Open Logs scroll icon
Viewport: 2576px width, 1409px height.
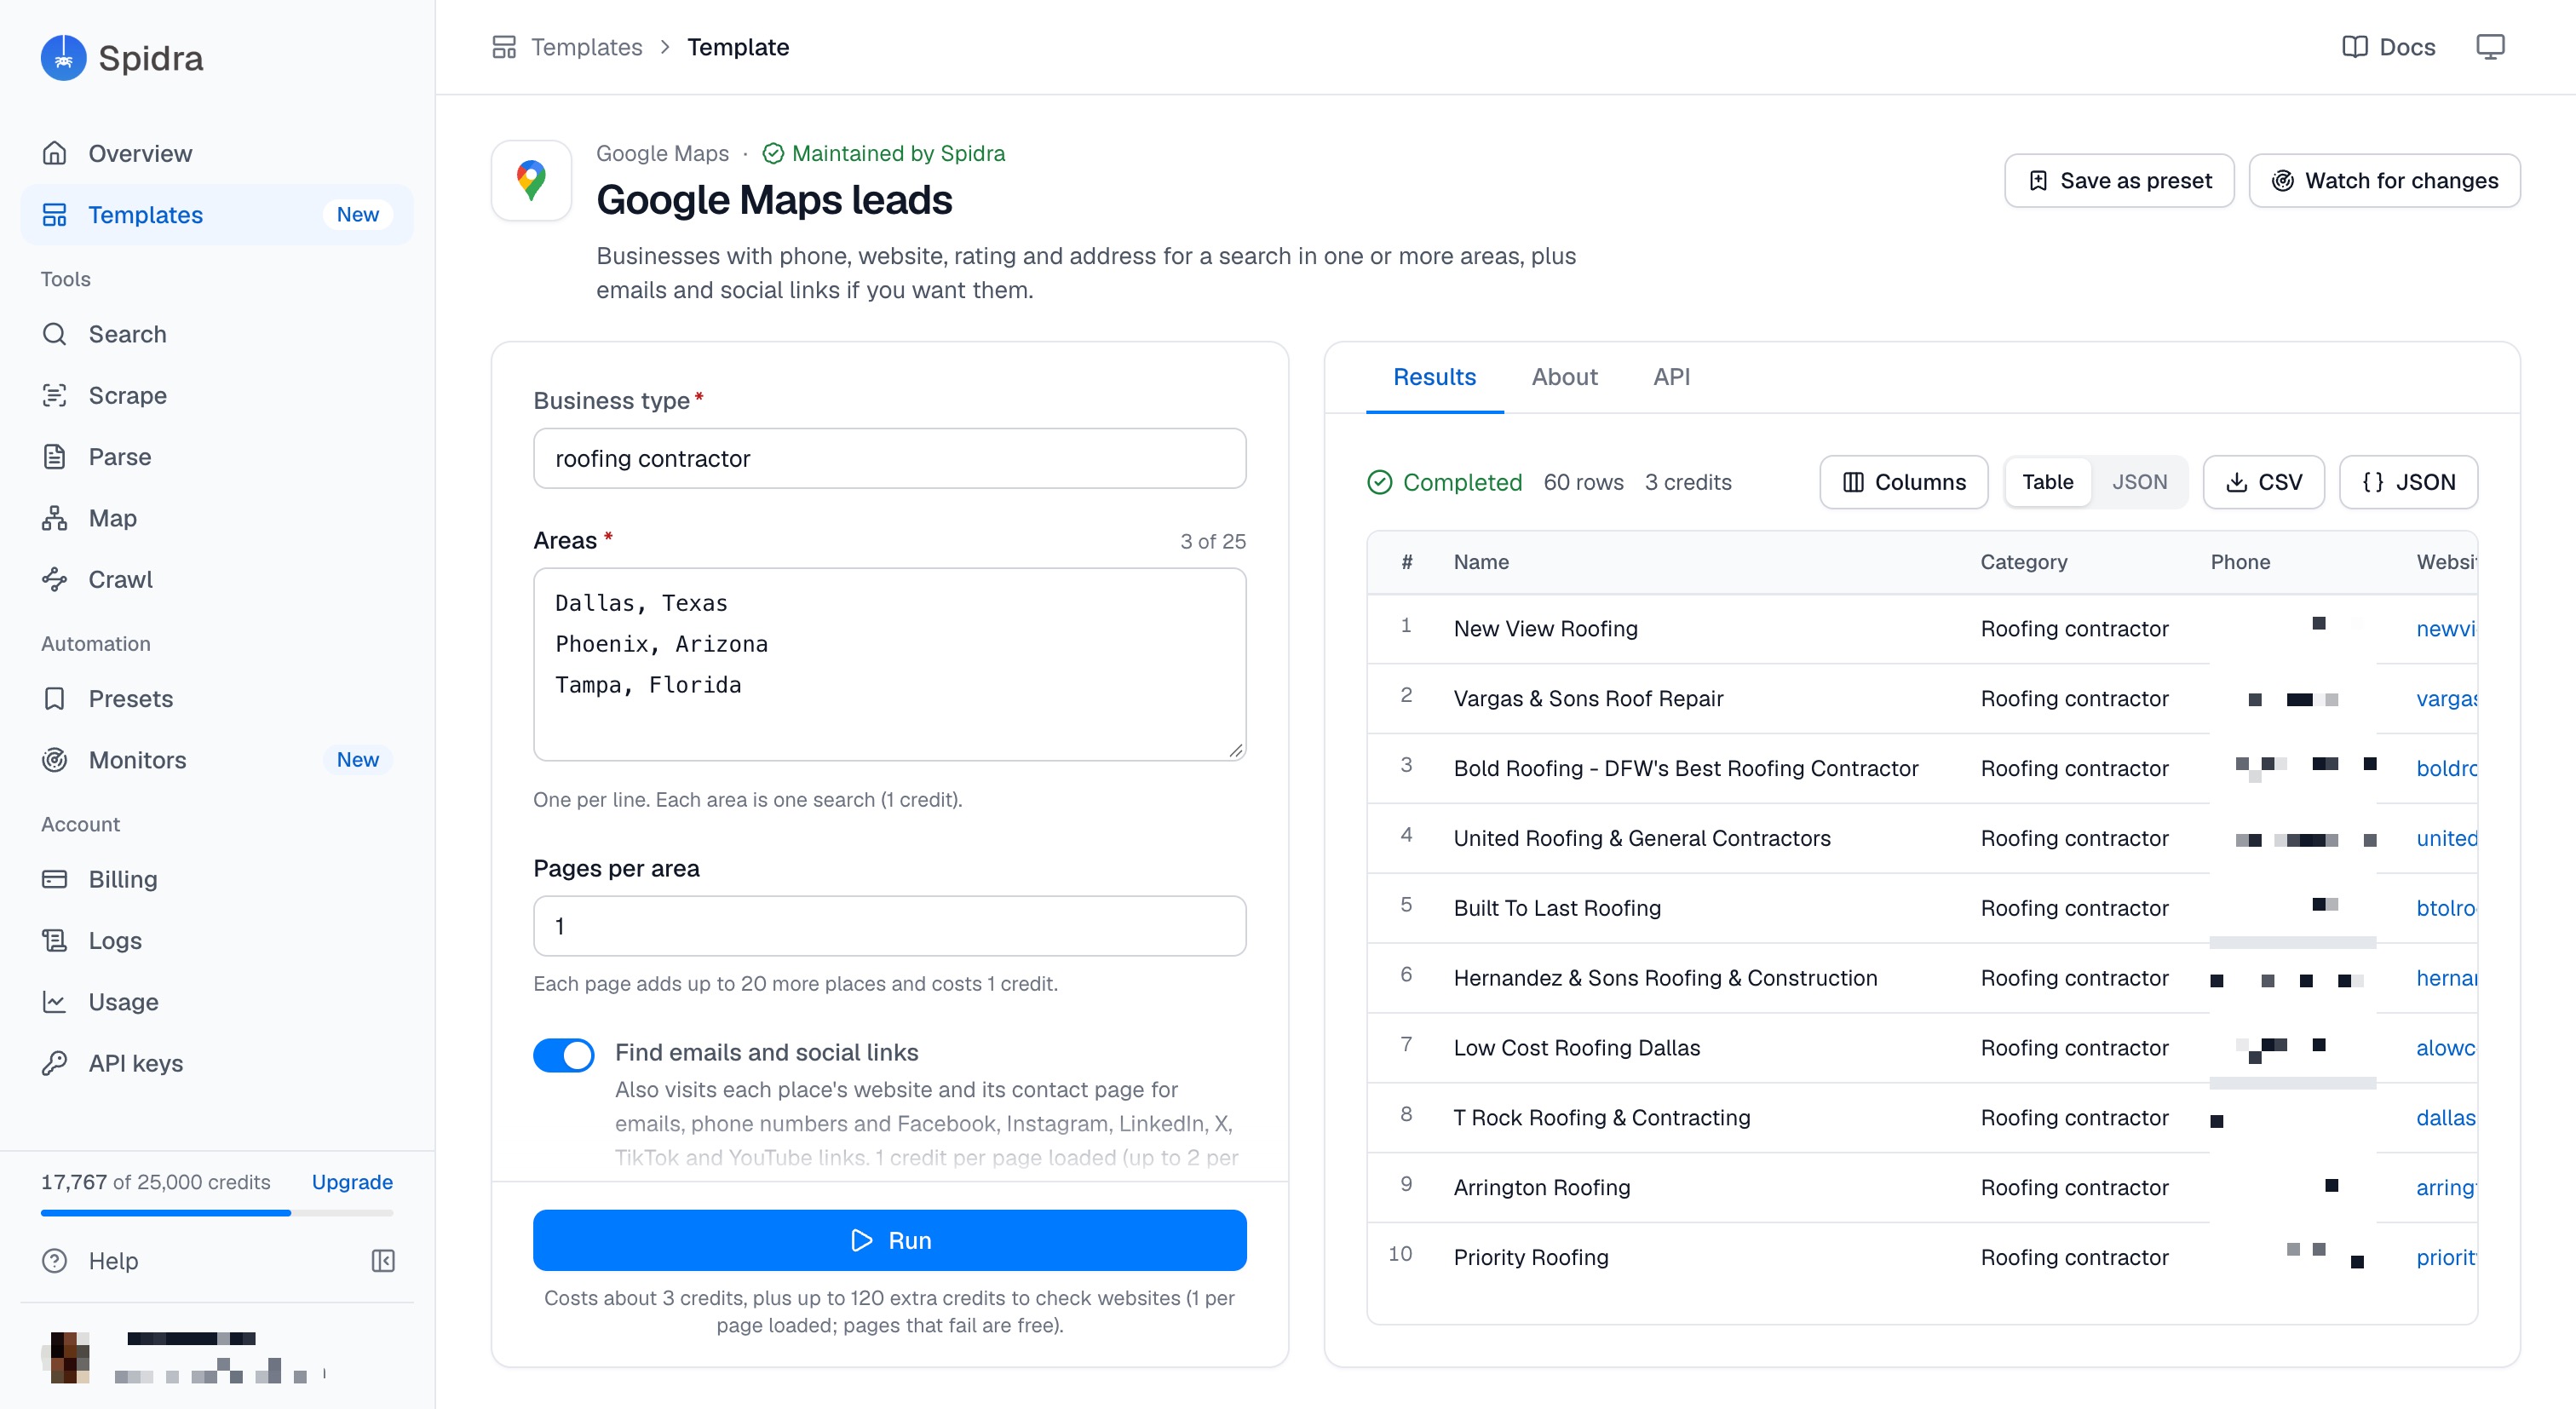pyautogui.click(x=55, y=941)
